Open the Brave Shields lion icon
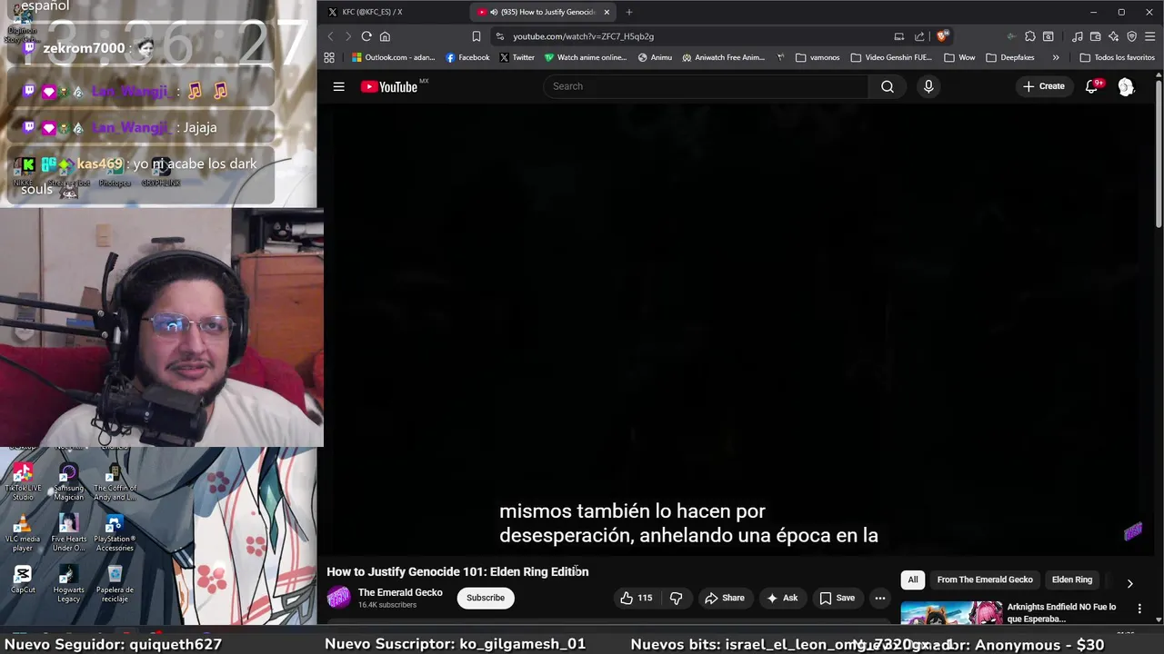This screenshot has height=654, width=1164. (x=942, y=36)
